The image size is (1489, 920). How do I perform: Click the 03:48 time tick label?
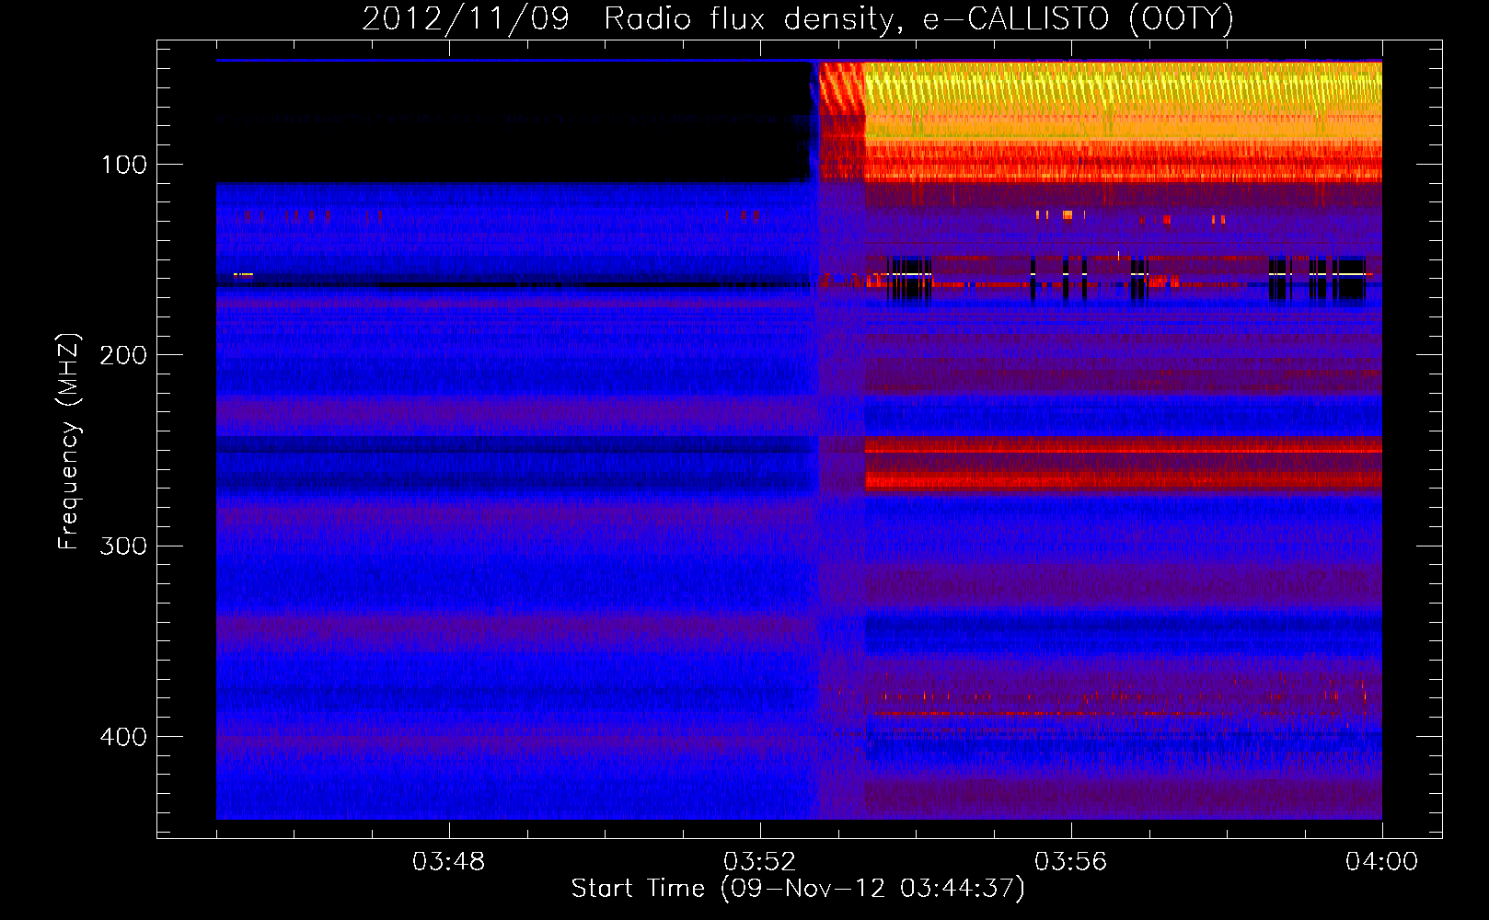pyautogui.click(x=448, y=862)
